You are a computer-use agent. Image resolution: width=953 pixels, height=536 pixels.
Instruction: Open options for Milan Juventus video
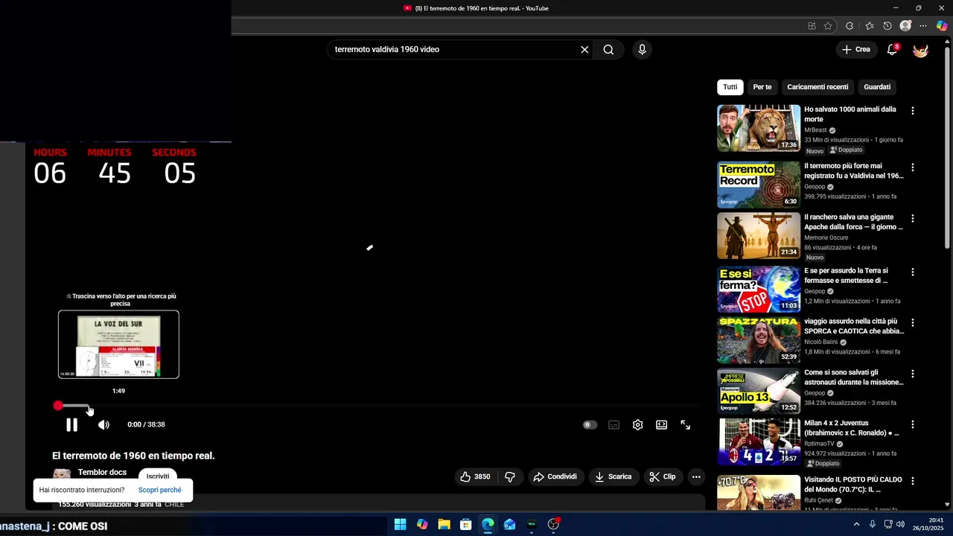[x=912, y=424]
